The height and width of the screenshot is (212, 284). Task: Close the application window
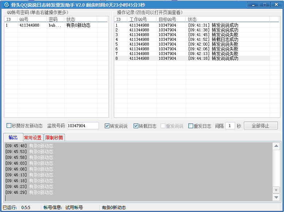click(276, 4)
